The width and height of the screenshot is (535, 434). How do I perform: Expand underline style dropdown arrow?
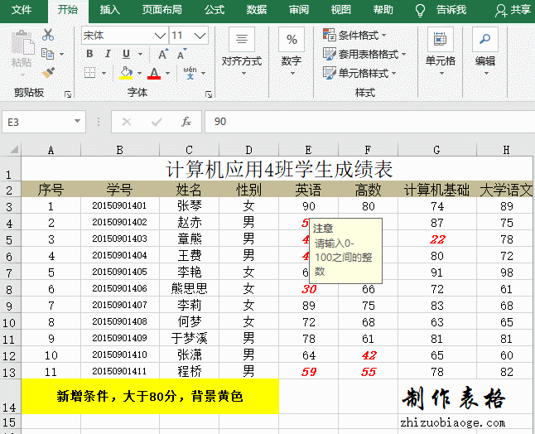[140, 54]
